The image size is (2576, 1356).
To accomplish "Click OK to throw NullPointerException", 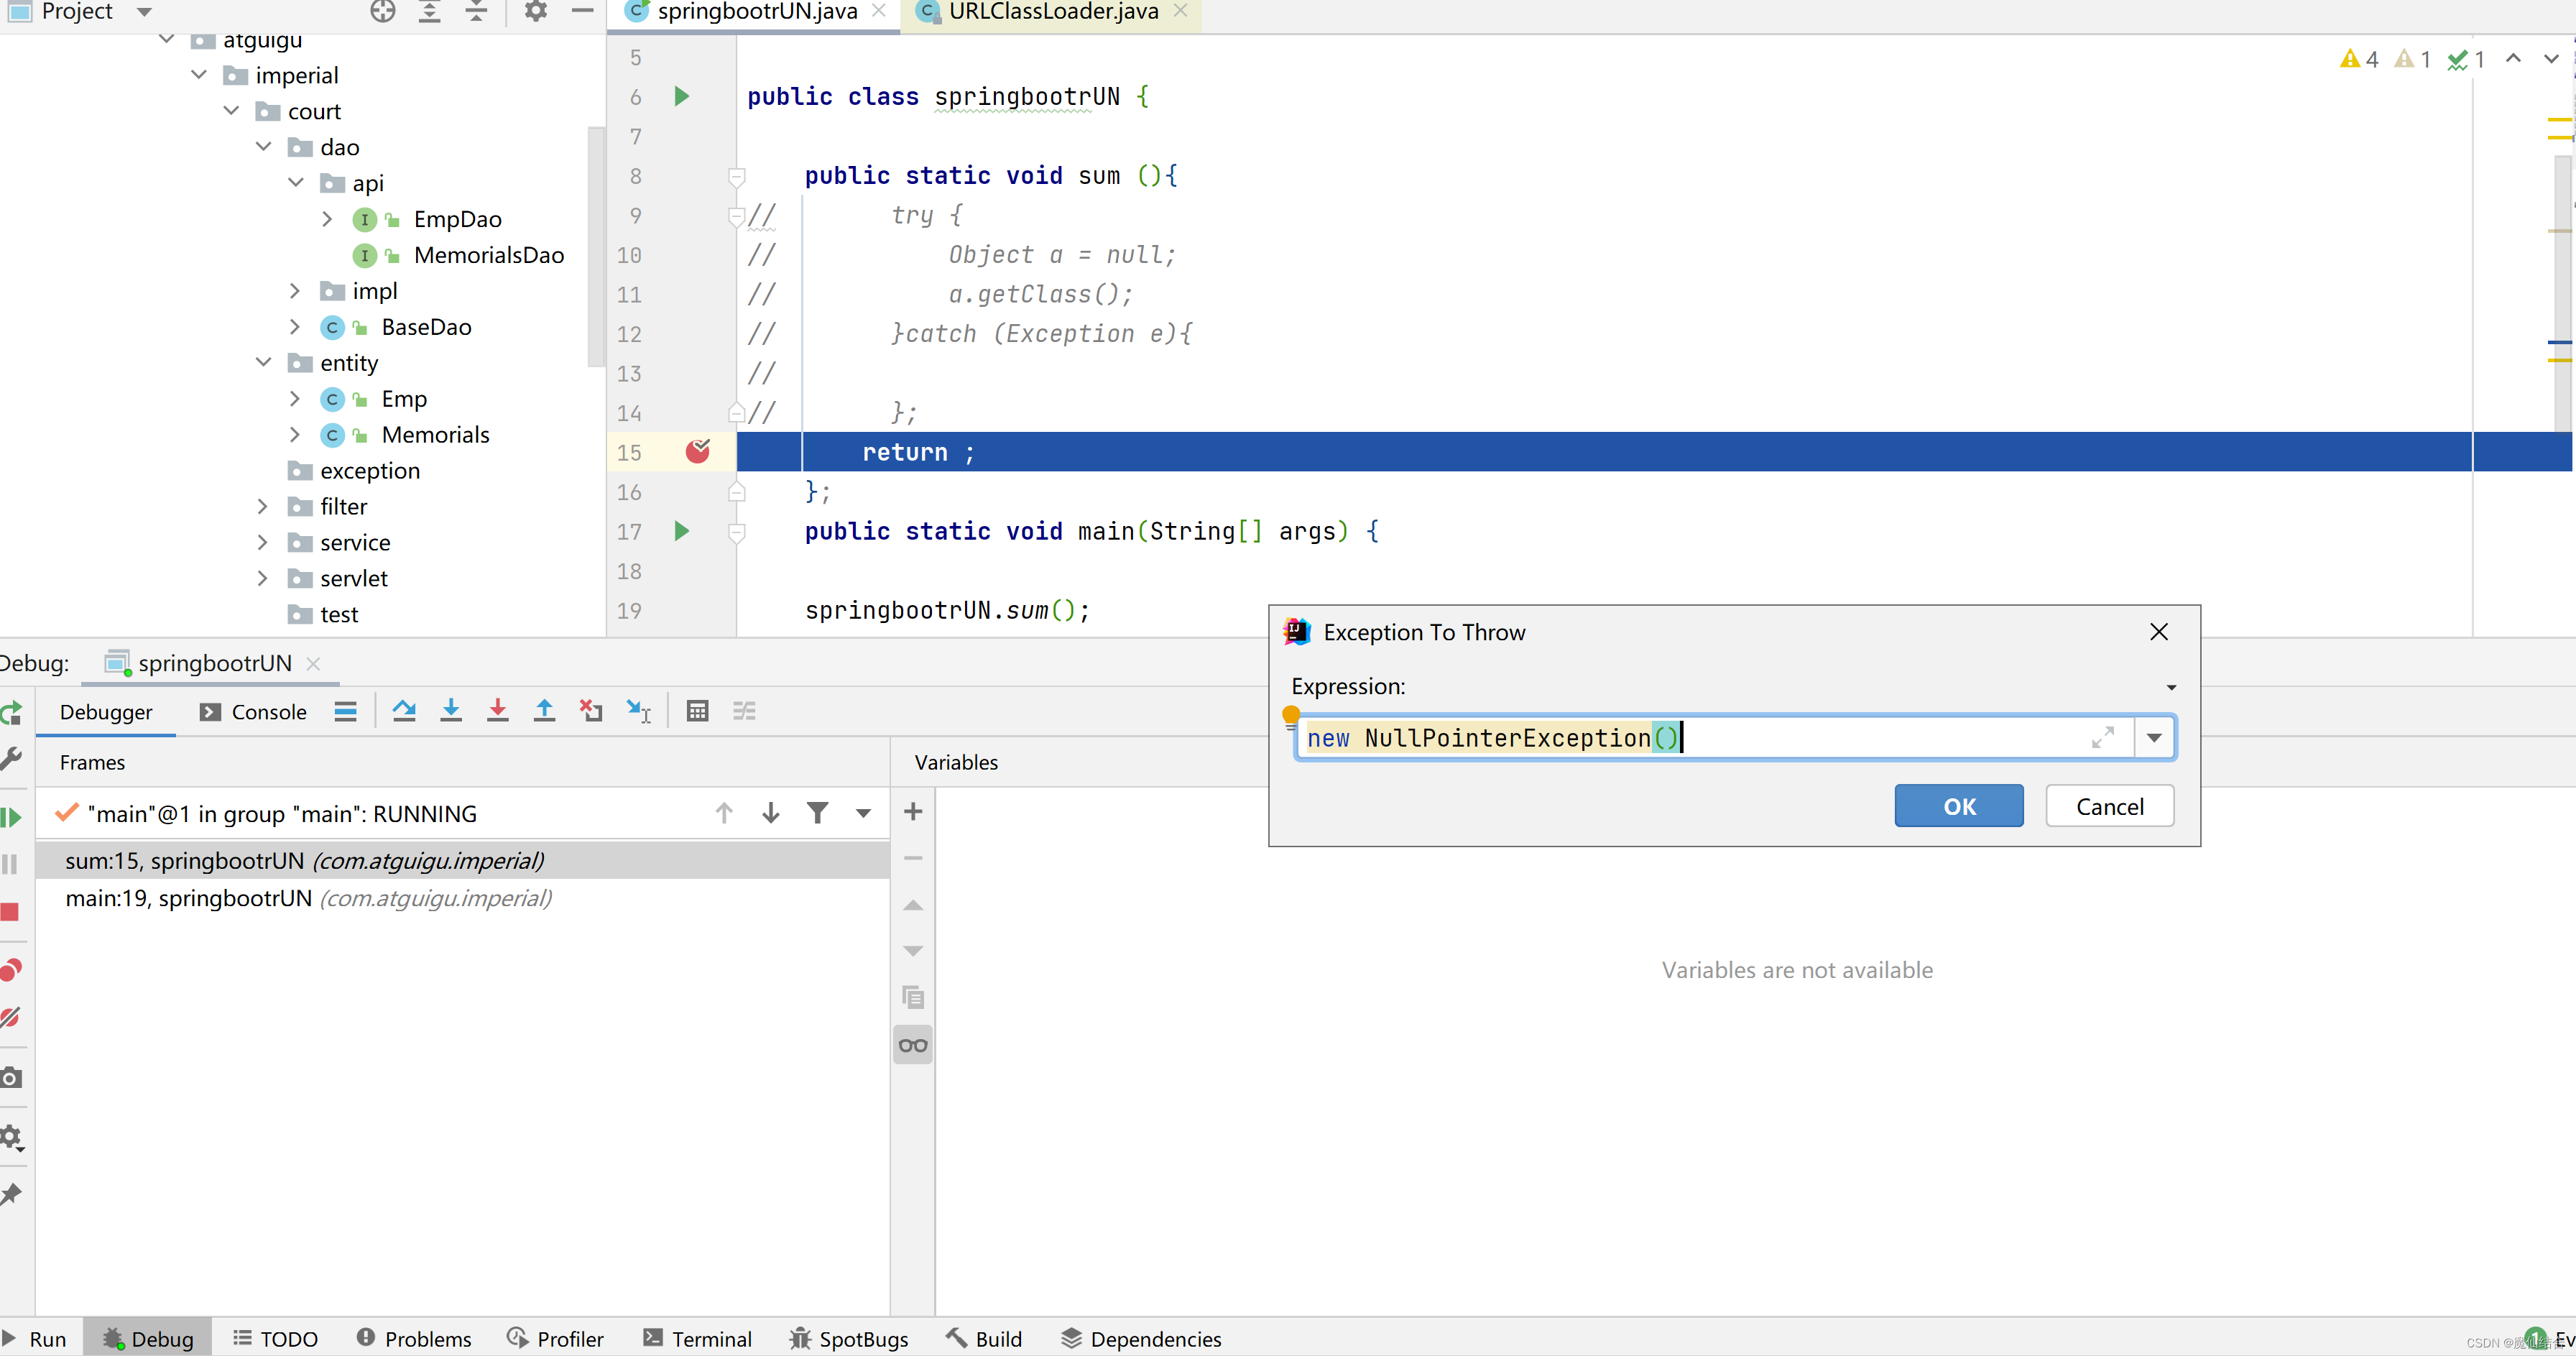I will tap(1959, 804).
